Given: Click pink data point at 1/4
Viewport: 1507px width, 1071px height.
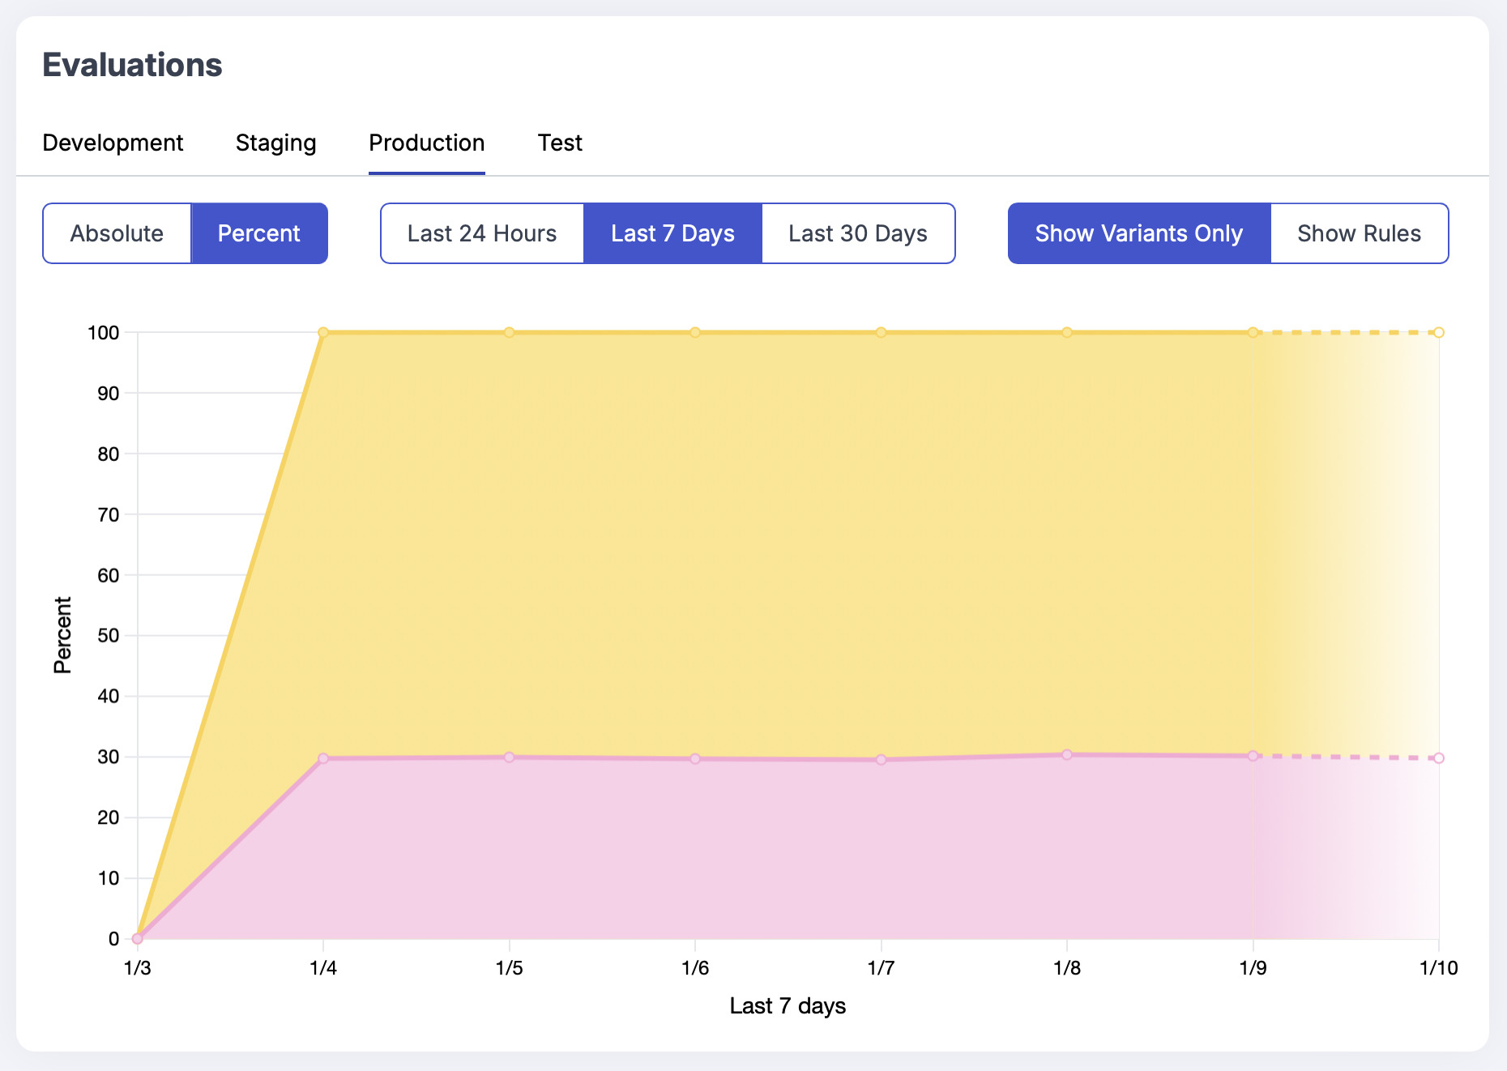Looking at the screenshot, I should (323, 758).
